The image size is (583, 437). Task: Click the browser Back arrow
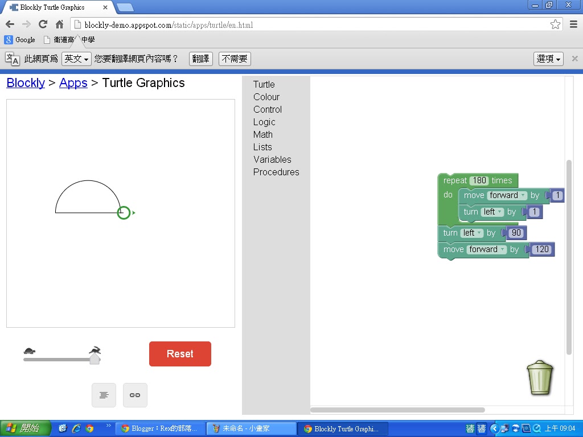click(10, 24)
